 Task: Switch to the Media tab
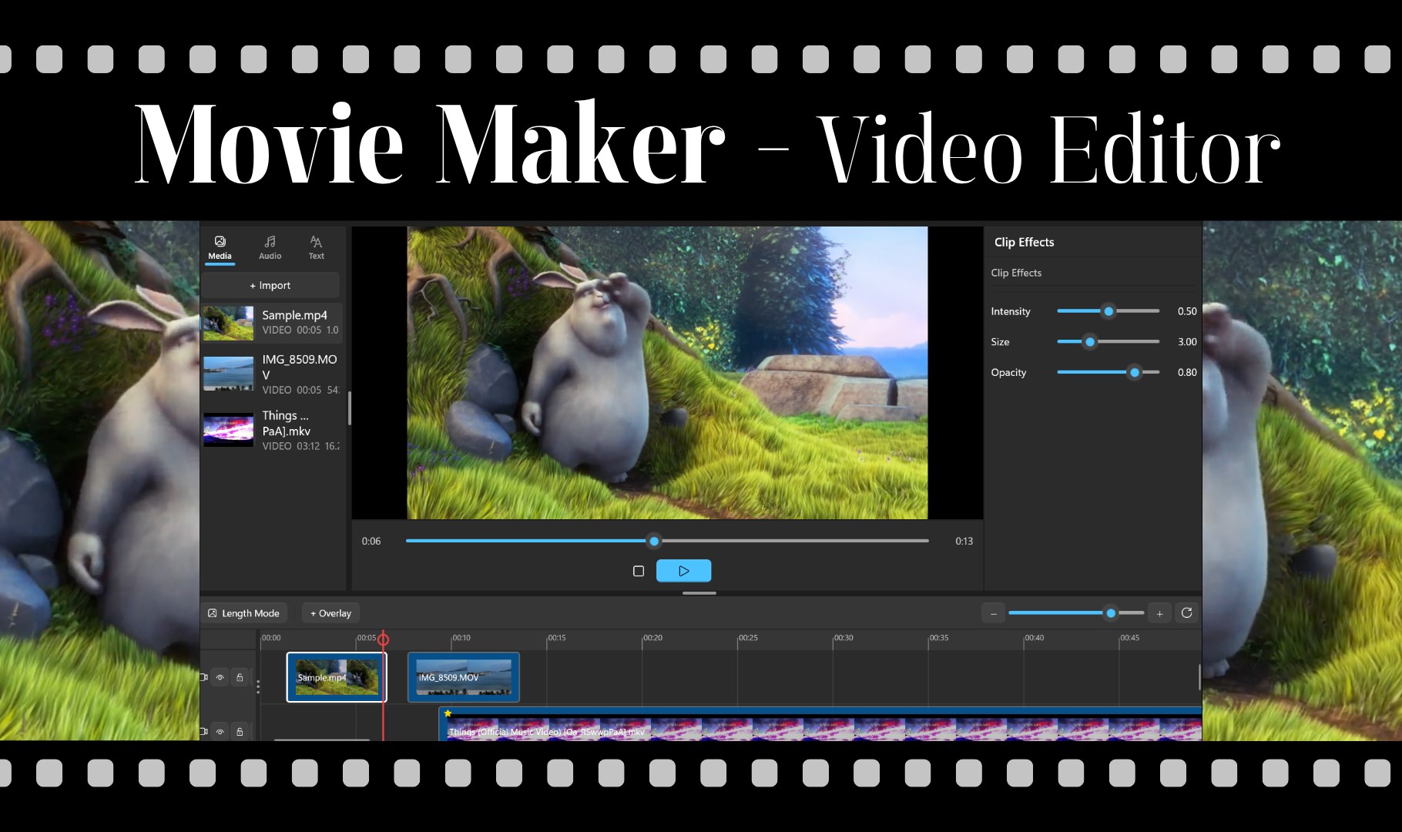coord(220,248)
